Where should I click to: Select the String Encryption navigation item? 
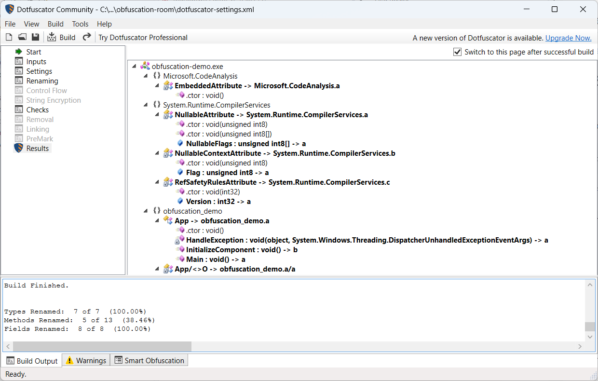coord(54,100)
